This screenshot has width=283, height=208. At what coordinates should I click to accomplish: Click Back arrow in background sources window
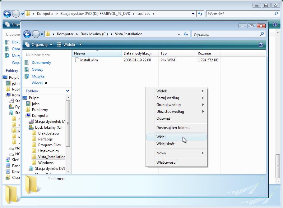tap(7, 14)
